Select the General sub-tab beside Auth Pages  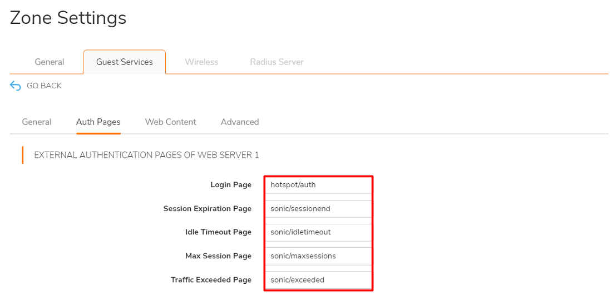[x=37, y=122]
